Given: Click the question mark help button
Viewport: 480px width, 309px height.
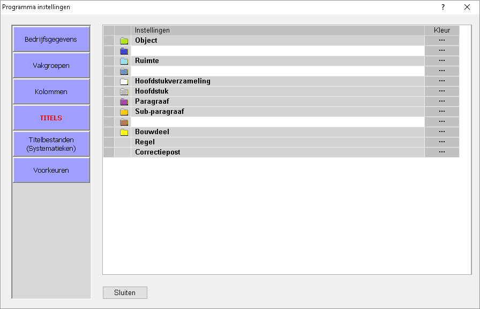Looking at the screenshot, I should tap(443, 7).
